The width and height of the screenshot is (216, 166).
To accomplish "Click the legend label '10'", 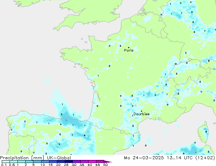I will click(x=43, y=165).
